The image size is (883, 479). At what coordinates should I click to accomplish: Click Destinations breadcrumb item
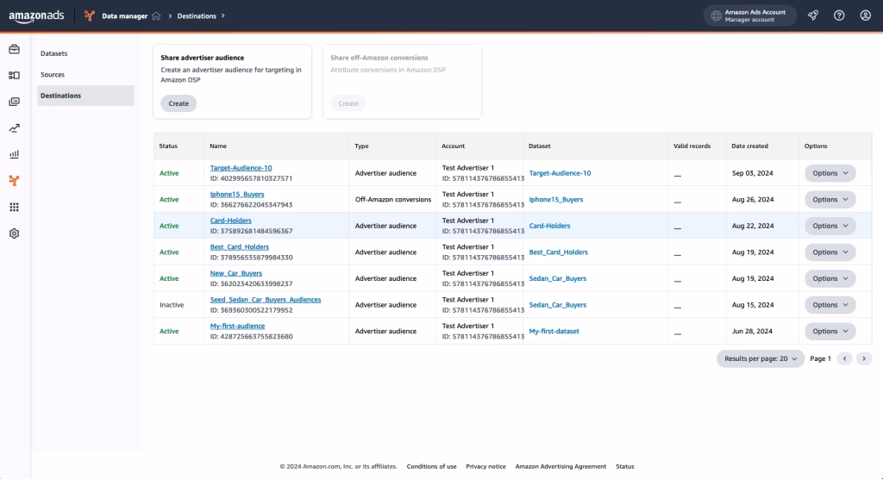(197, 16)
